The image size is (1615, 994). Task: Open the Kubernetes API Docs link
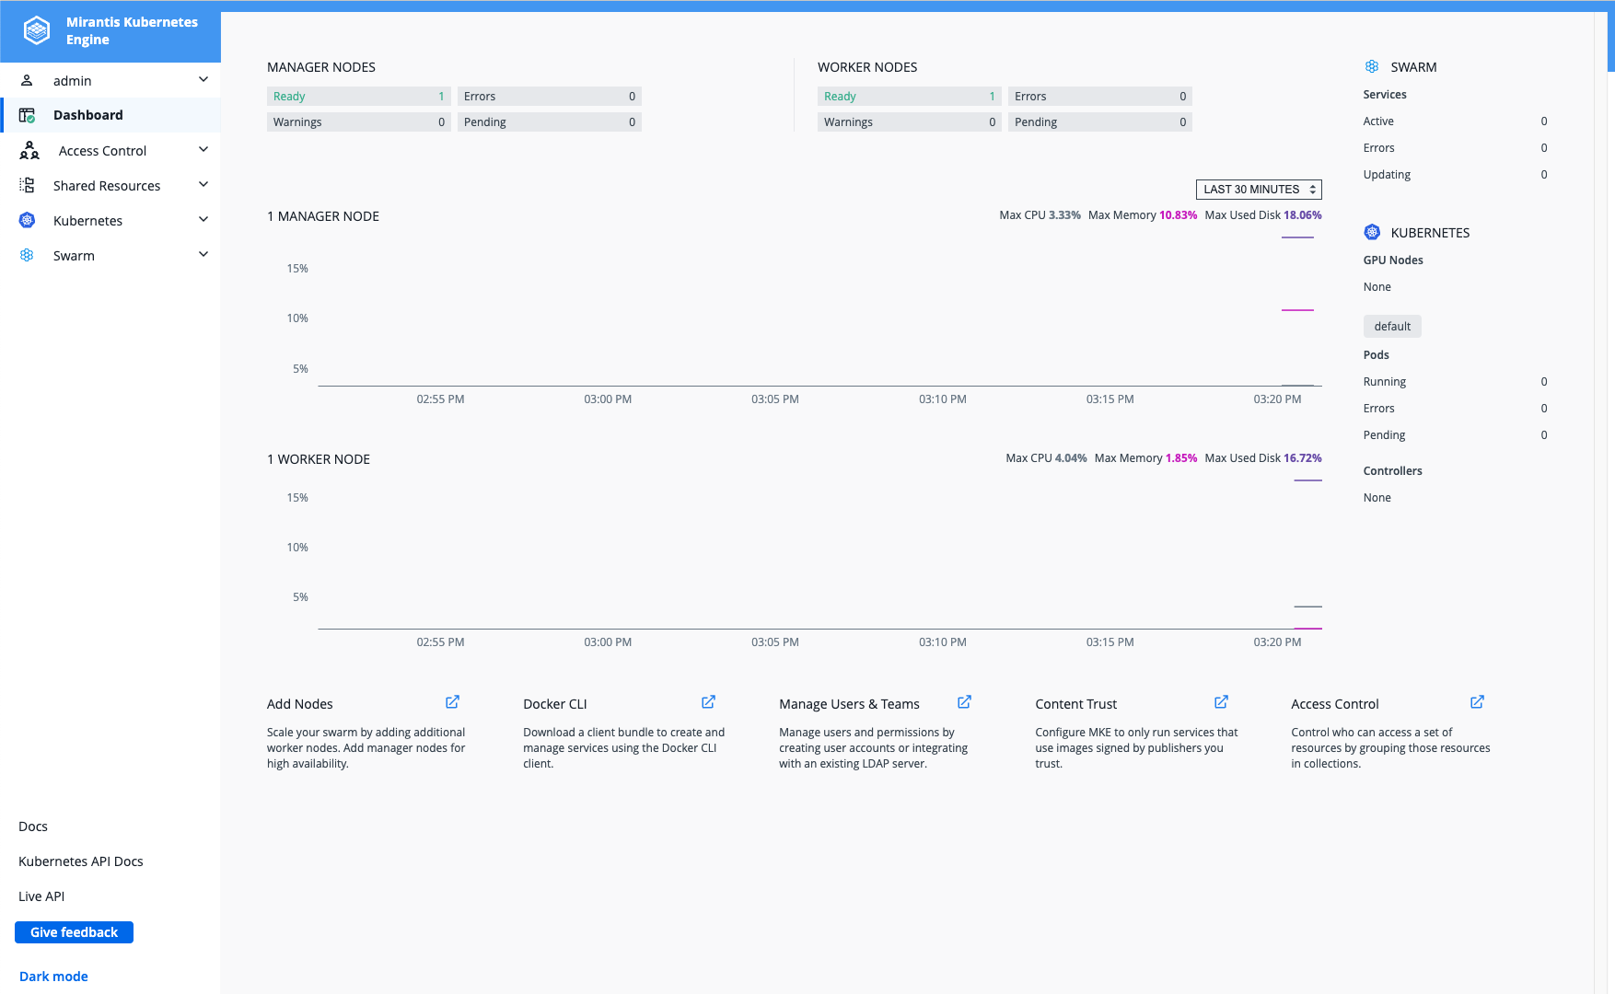[81, 861]
